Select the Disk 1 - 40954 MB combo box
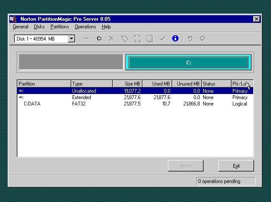This screenshot has height=202, width=271. 45,39
